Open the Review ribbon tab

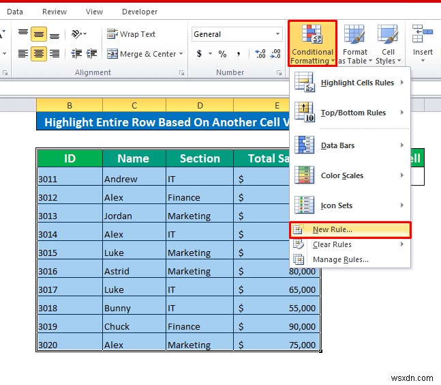(x=55, y=12)
